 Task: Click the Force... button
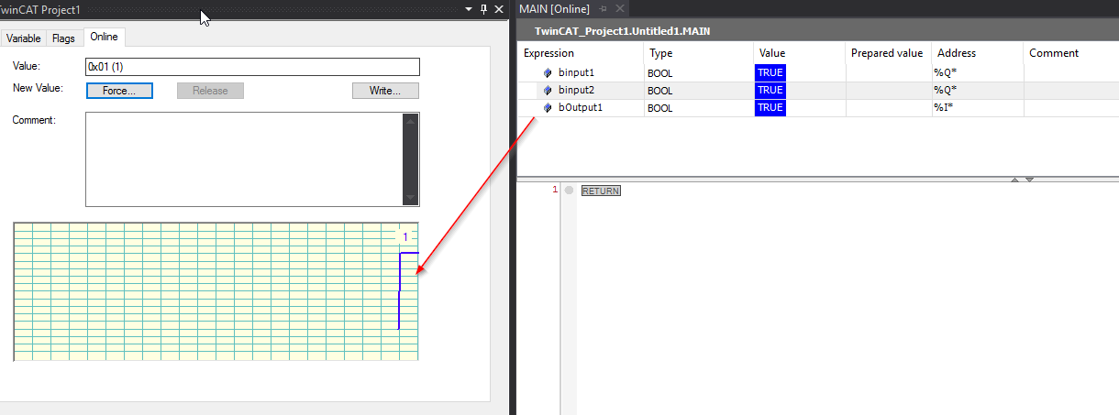click(x=119, y=91)
